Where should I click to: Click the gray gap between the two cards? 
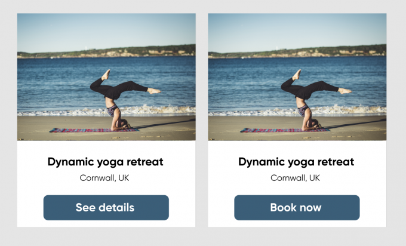pyautogui.click(x=202, y=120)
